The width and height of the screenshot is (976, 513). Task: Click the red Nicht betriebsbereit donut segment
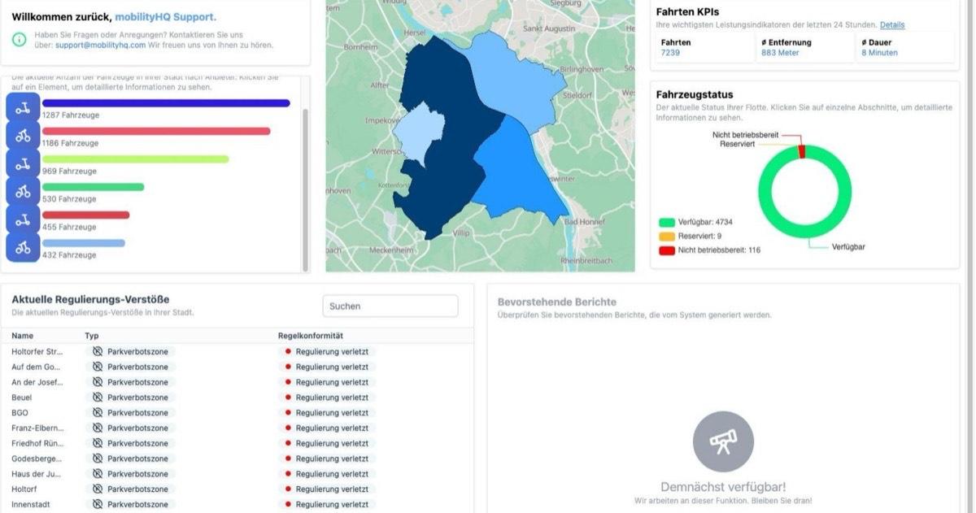pos(802,151)
